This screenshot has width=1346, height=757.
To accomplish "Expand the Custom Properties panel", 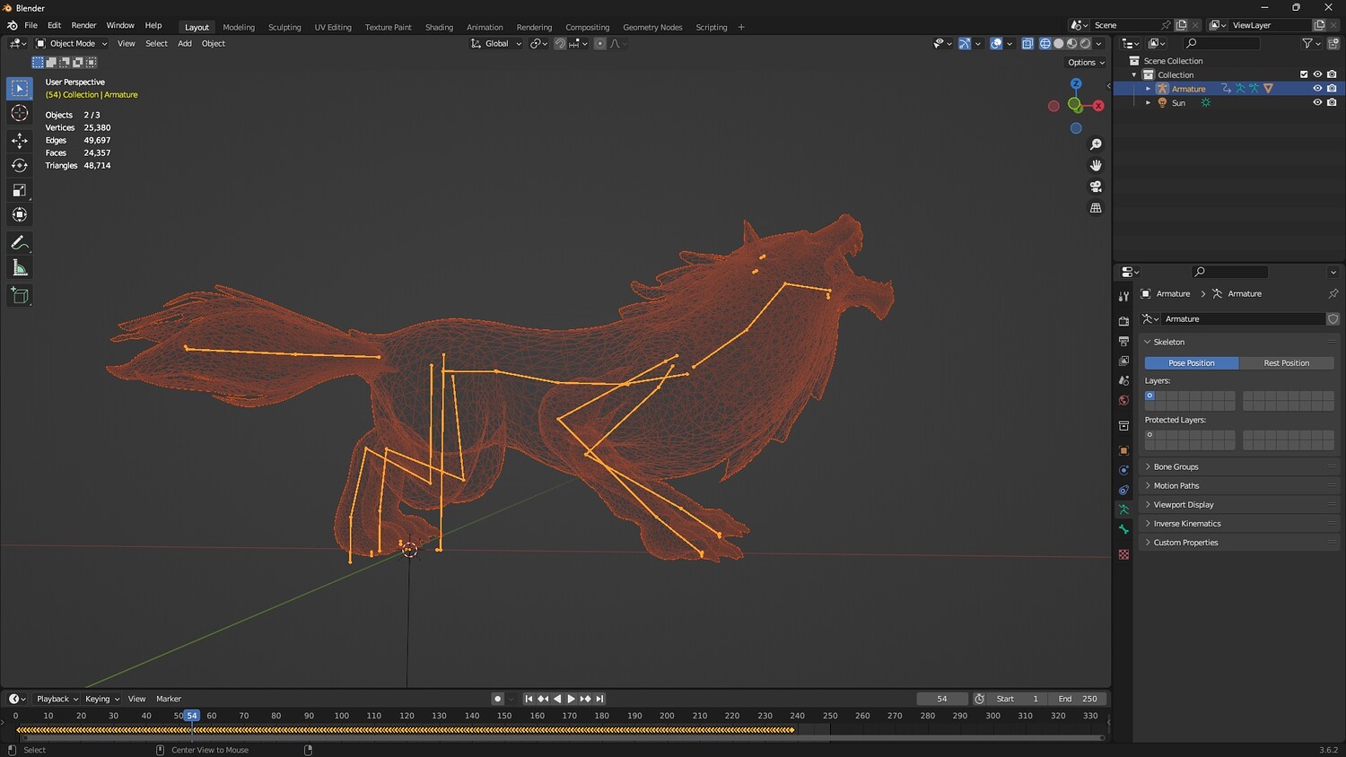I will tap(1240, 542).
